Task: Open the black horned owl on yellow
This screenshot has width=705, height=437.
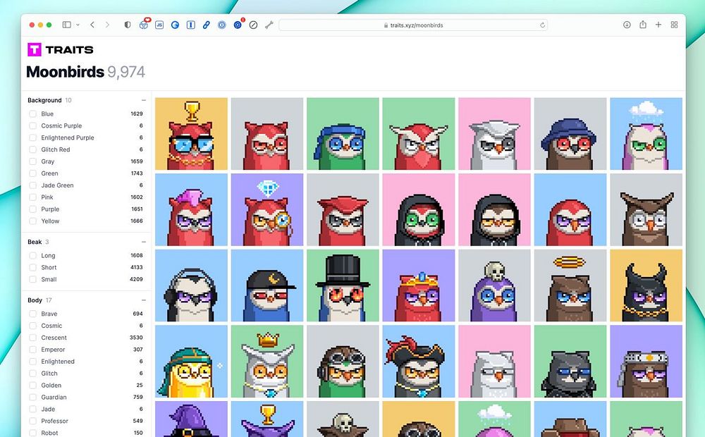Action: click(646, 285)
